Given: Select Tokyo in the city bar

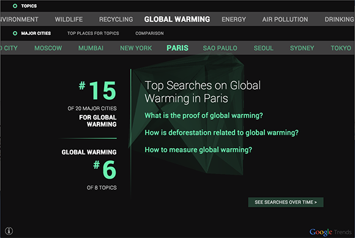Looking at the screenshot, I should pos(341,48).
